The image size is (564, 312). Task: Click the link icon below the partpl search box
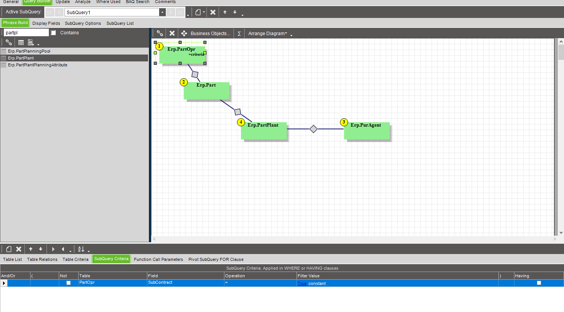click(9, 42)
